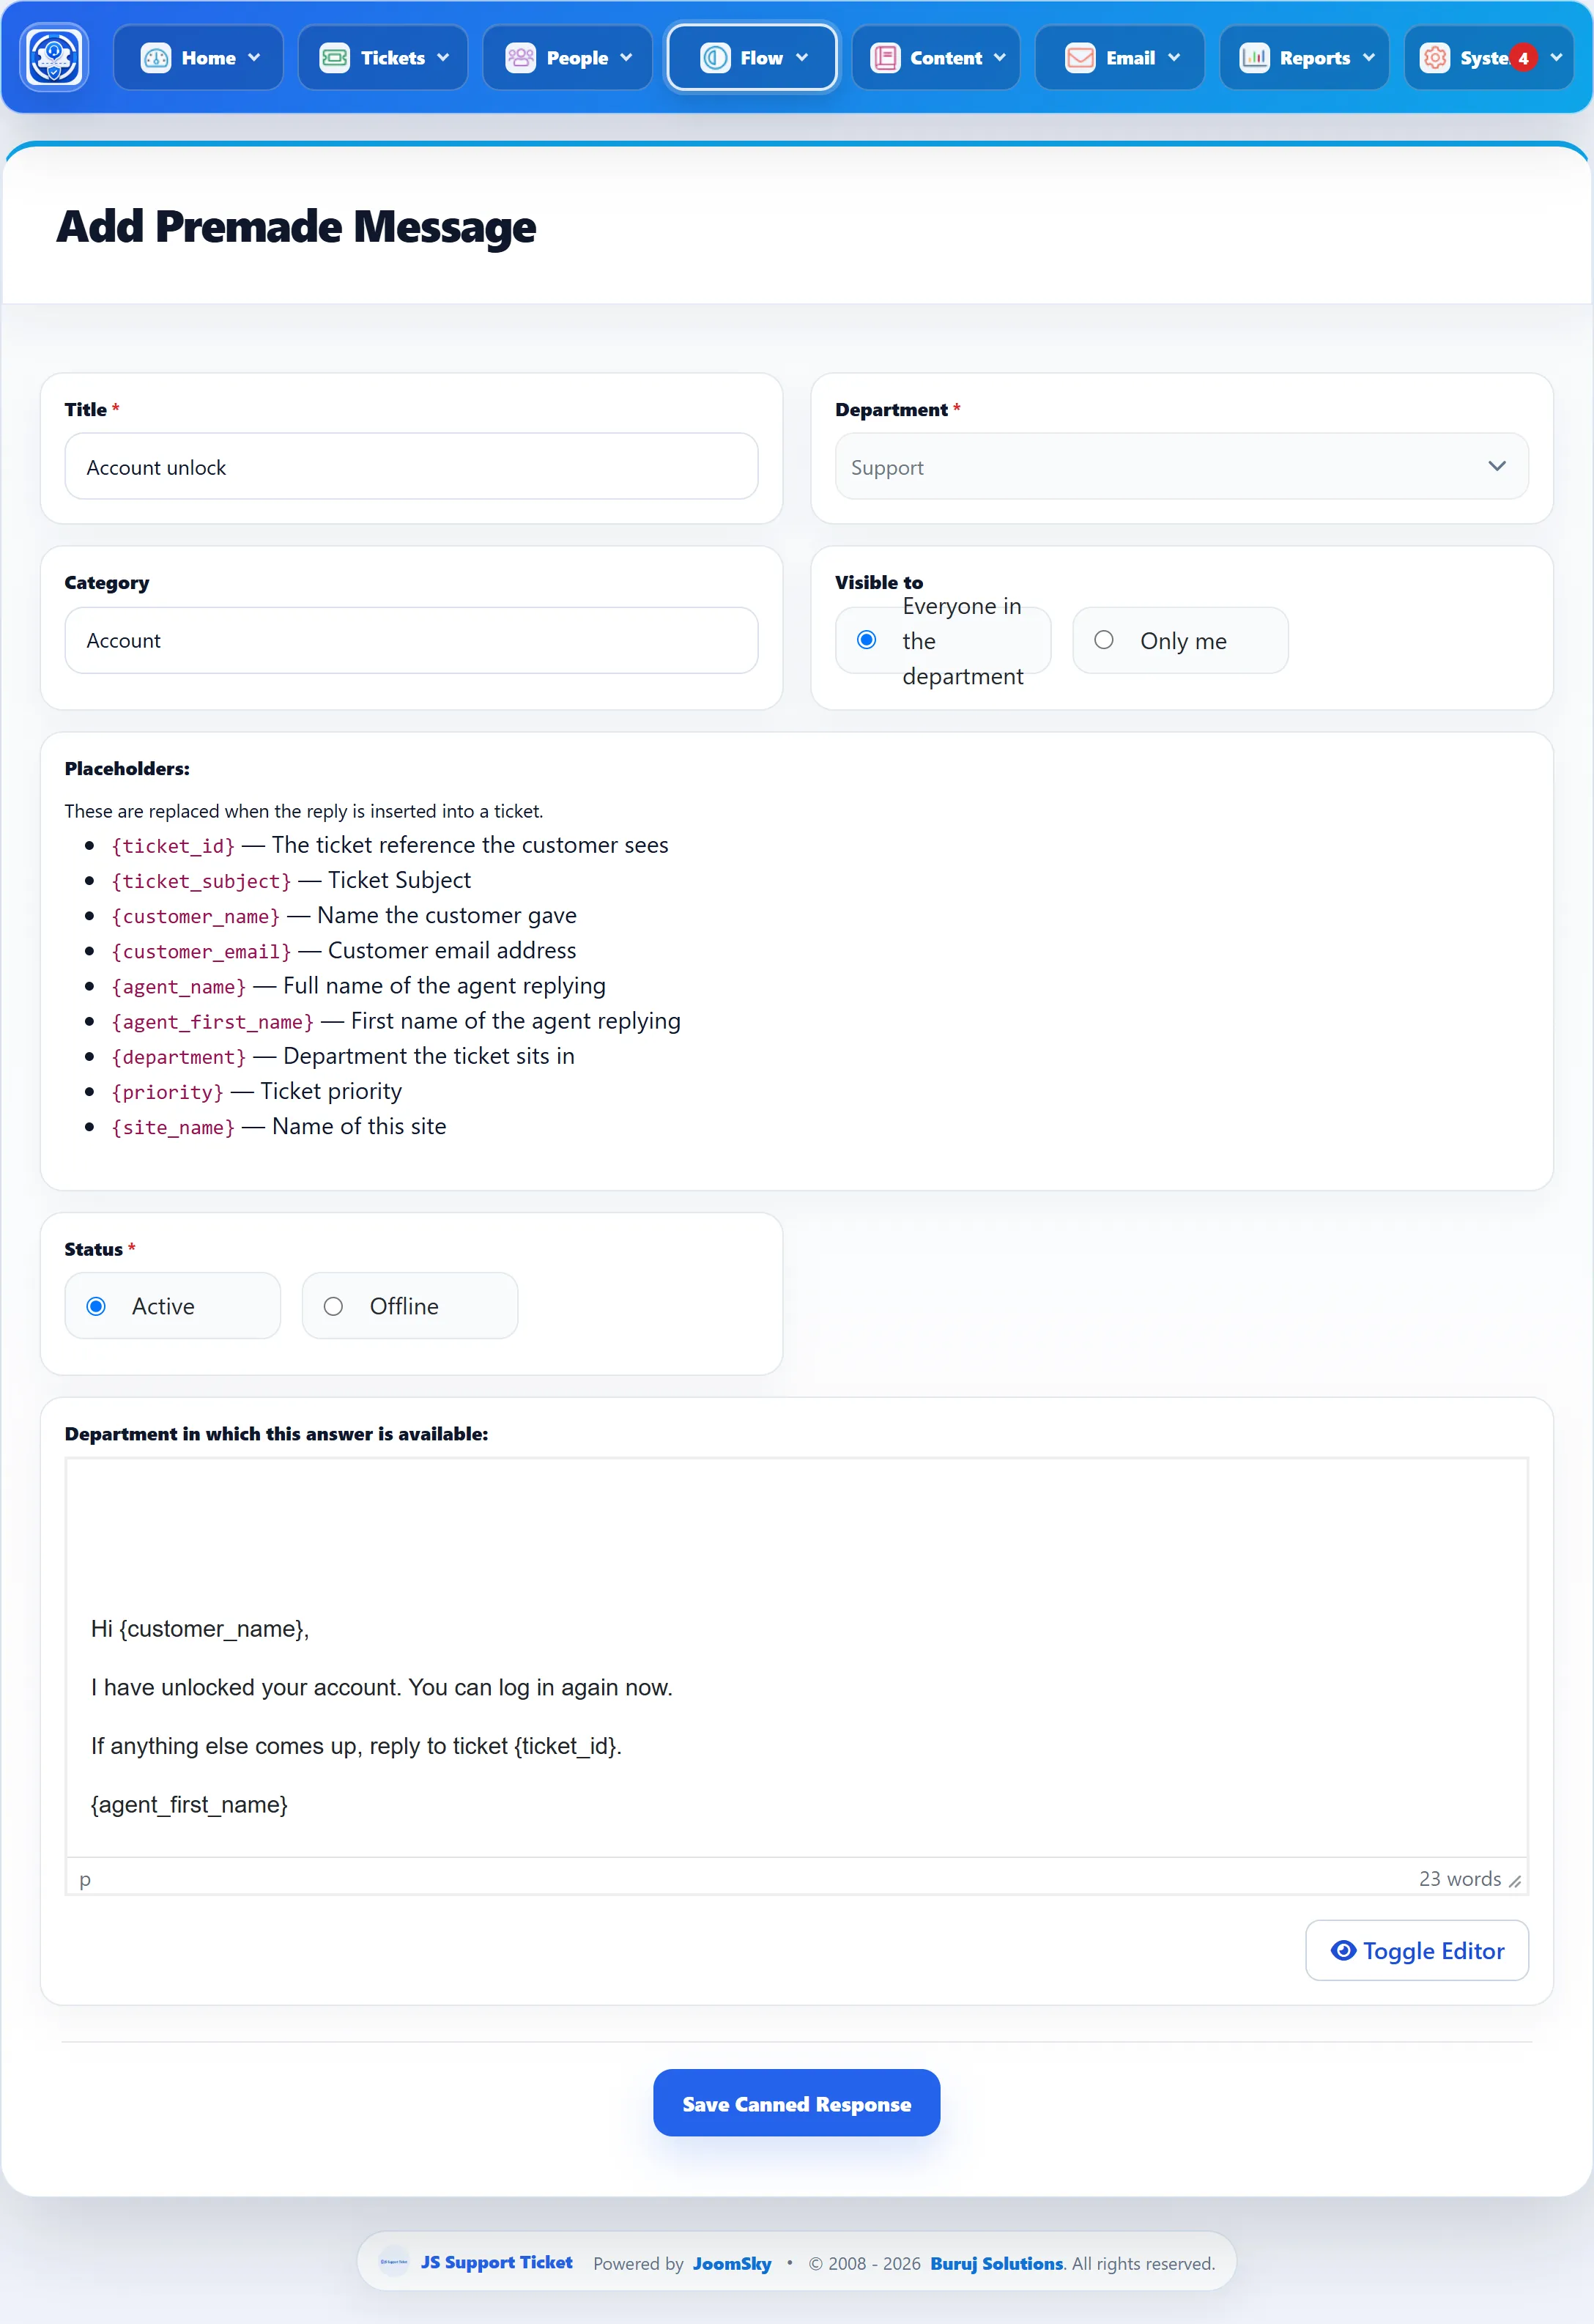
Task: Open the Department Support dropdown
Action: (1181, 466)
